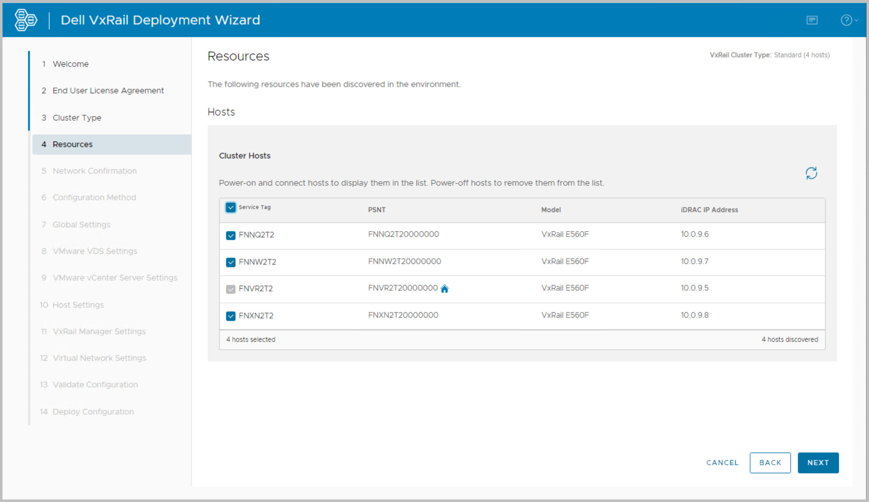Click the PSNT column header
Viewport: 869px width, 502px height.
[377, 210]
